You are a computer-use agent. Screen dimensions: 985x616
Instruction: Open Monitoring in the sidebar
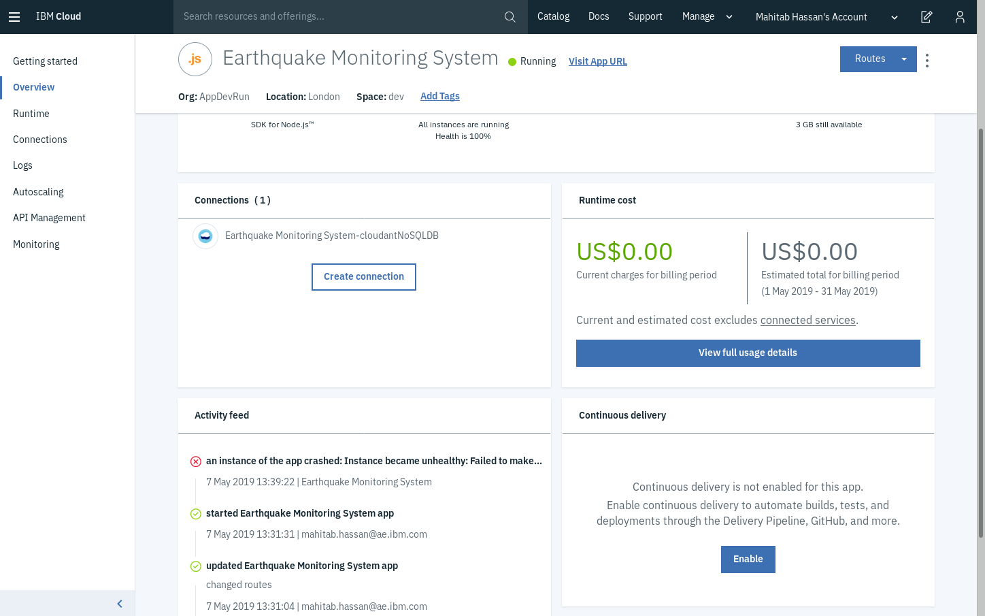(x=36, y=244)
